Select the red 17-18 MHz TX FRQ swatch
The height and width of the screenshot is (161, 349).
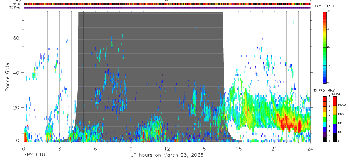325,99
